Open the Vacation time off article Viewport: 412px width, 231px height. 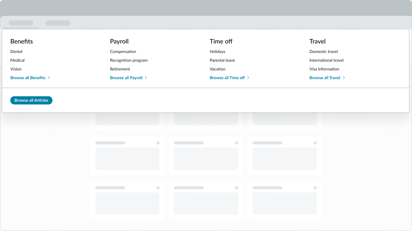[x=218, y=69]
